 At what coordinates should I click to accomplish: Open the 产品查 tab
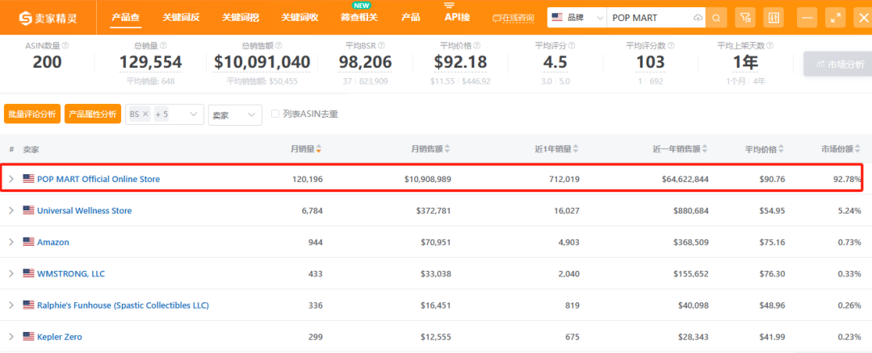[x=125, y=17]
